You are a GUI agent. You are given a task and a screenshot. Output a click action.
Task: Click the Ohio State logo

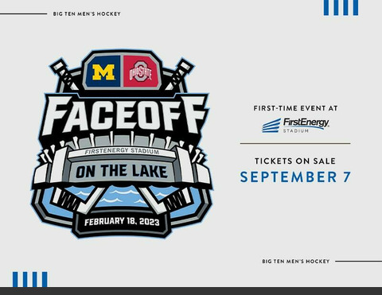(141, 72)
